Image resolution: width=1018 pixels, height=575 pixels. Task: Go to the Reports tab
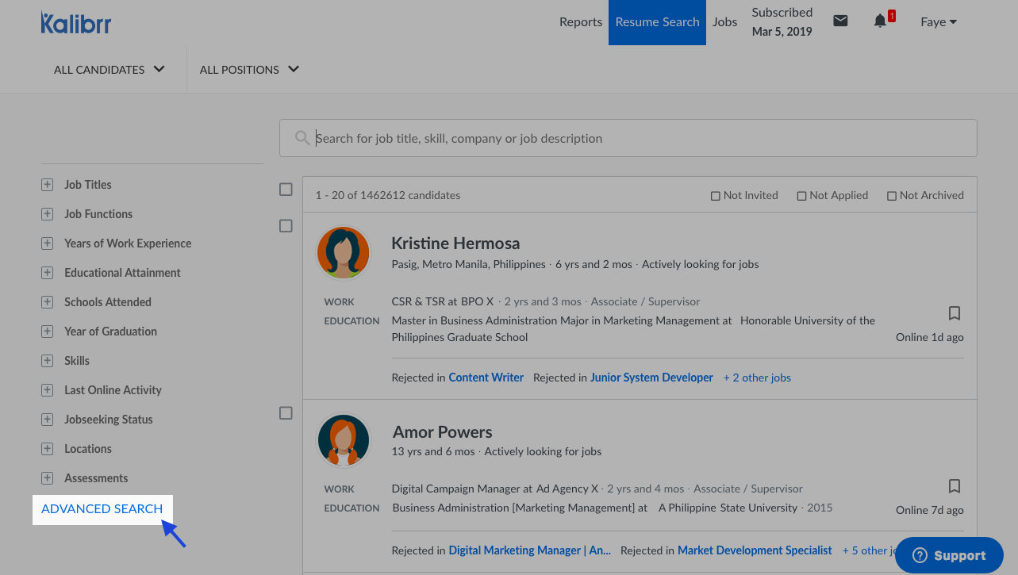pyautogui.click(x=580, y=22)
